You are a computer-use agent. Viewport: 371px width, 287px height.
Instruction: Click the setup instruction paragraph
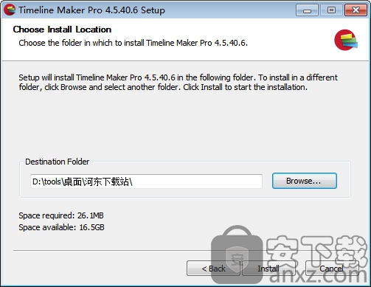[178, 82]
